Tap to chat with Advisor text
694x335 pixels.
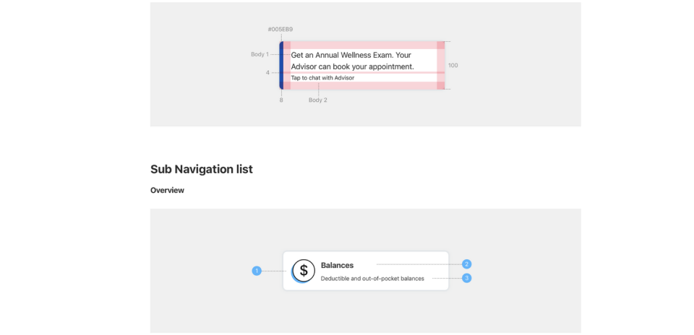click(322, 78)
